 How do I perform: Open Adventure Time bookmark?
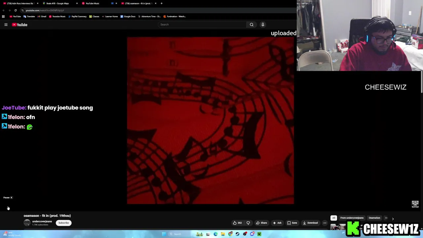[149, 17]
